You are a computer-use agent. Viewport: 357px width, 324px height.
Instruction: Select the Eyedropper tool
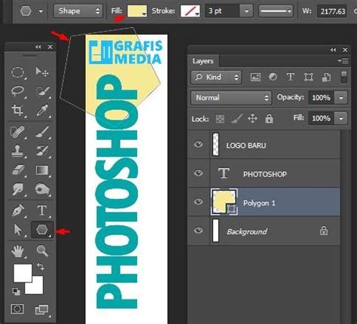[x=42, y=110]
